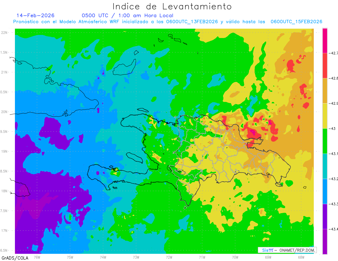Click the green color bar segment below -43

click(325, 141)
